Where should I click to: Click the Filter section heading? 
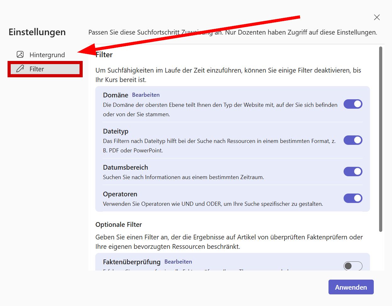(x=104, y=55)
